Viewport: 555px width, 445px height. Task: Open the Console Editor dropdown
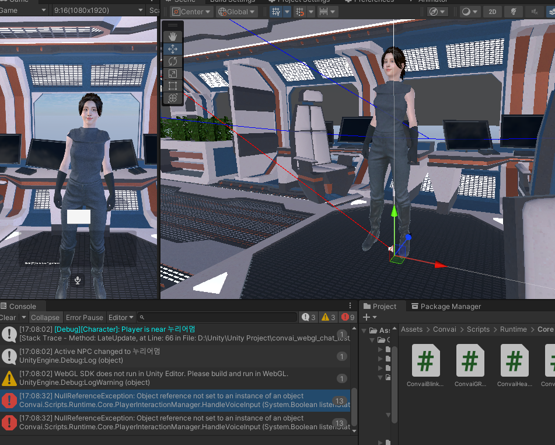click(121, 318)
